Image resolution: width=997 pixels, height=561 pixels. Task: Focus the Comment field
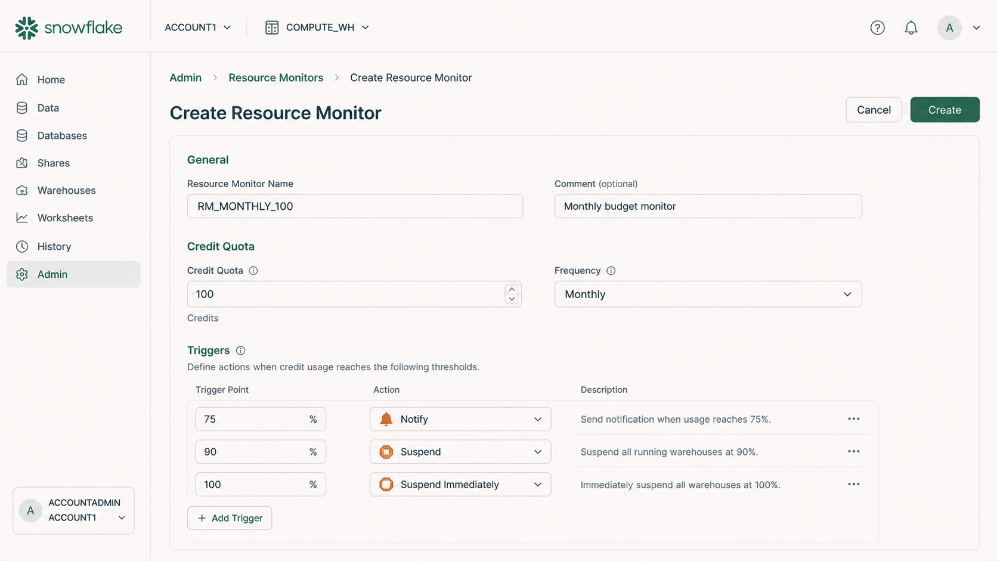click(708, 206)
